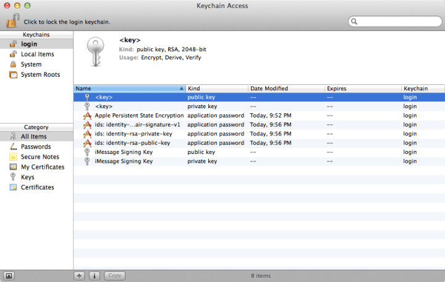The height and width of the screenshot is (282, 445).
Task: Sort list by Kind column header
Action: tap(217, 88)
